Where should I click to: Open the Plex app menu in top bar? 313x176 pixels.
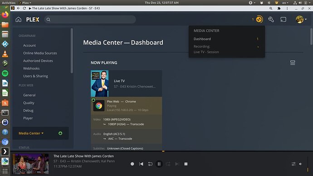click(25, 3)
